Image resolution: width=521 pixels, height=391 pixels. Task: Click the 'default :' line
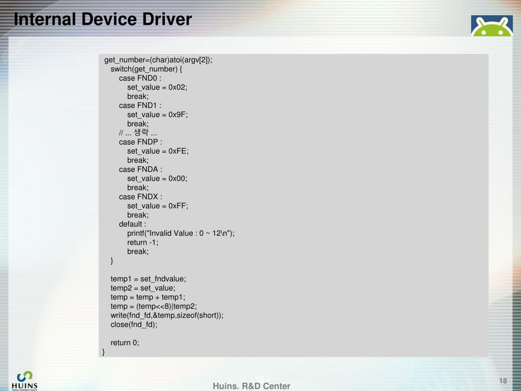(132, 224)
